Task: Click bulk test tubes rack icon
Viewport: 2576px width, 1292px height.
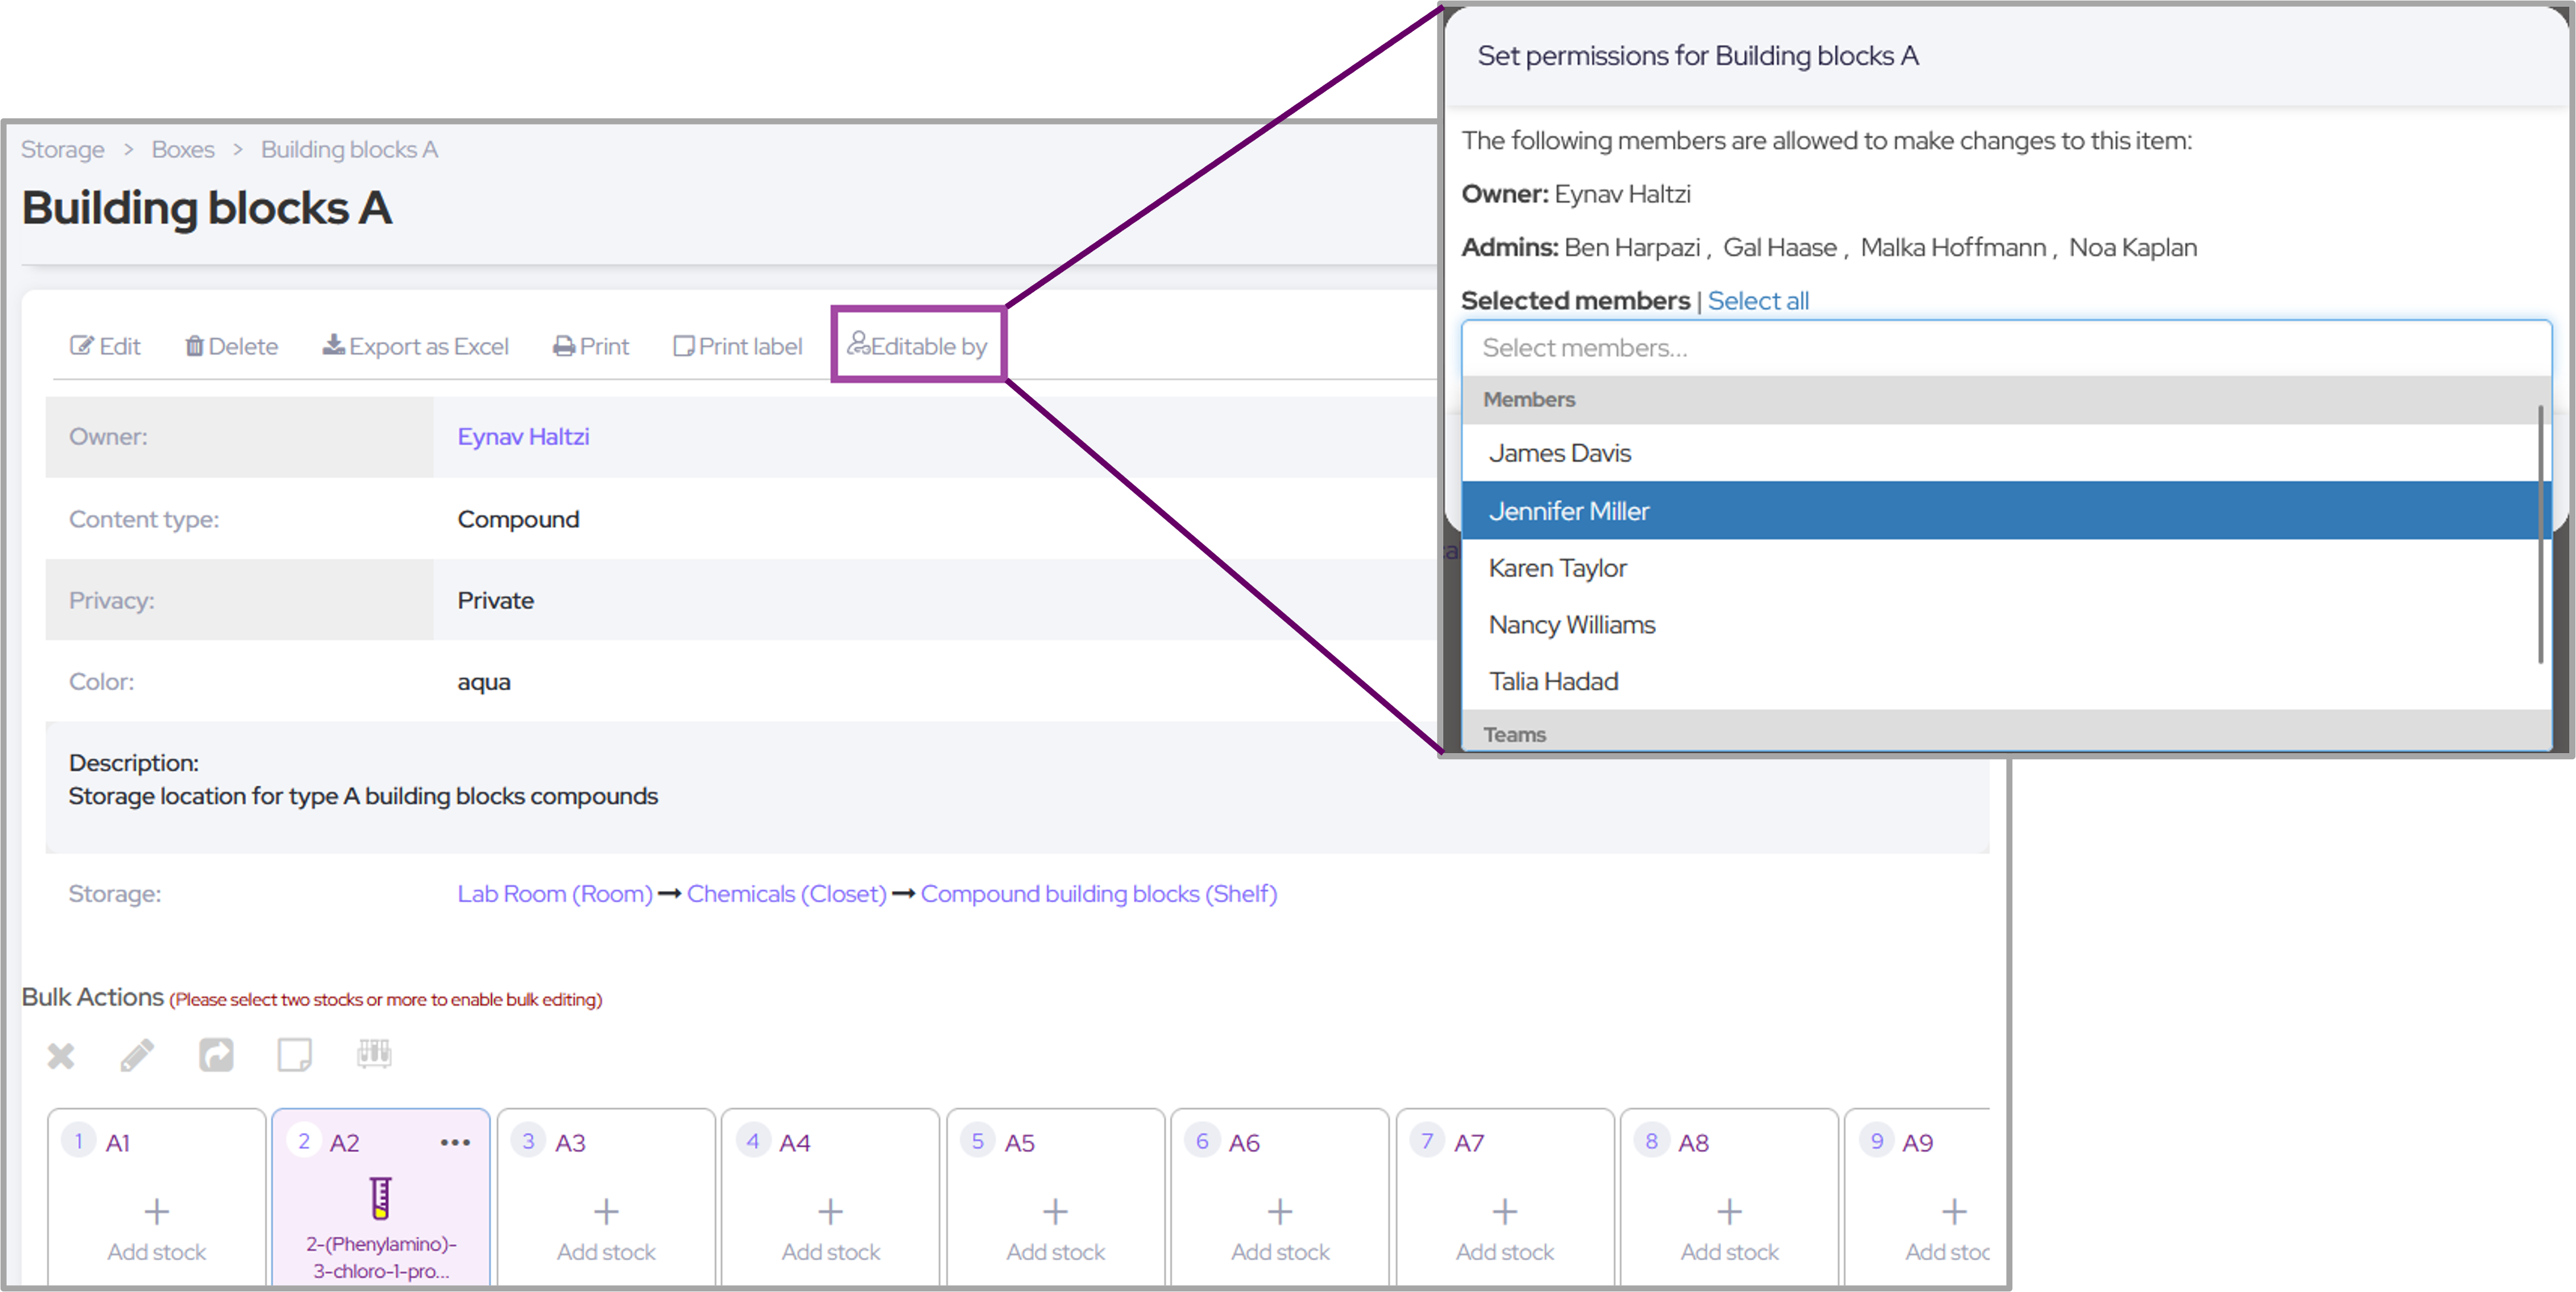Action: [374, 1053]
